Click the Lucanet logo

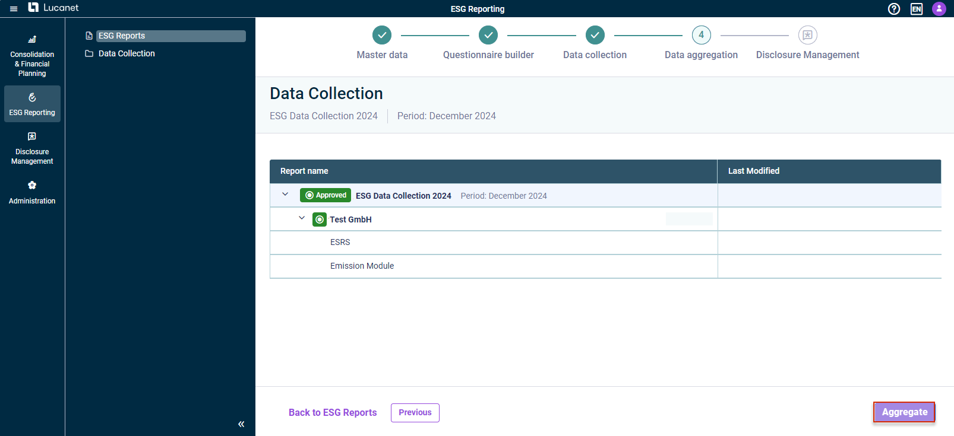point(53,8)
